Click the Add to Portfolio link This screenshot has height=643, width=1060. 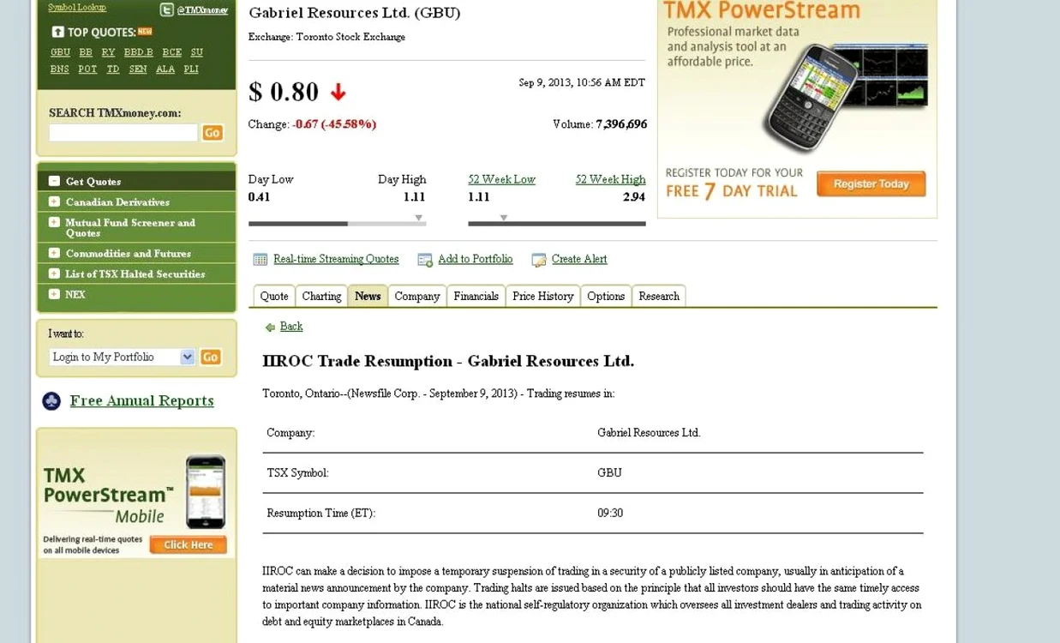476,259
